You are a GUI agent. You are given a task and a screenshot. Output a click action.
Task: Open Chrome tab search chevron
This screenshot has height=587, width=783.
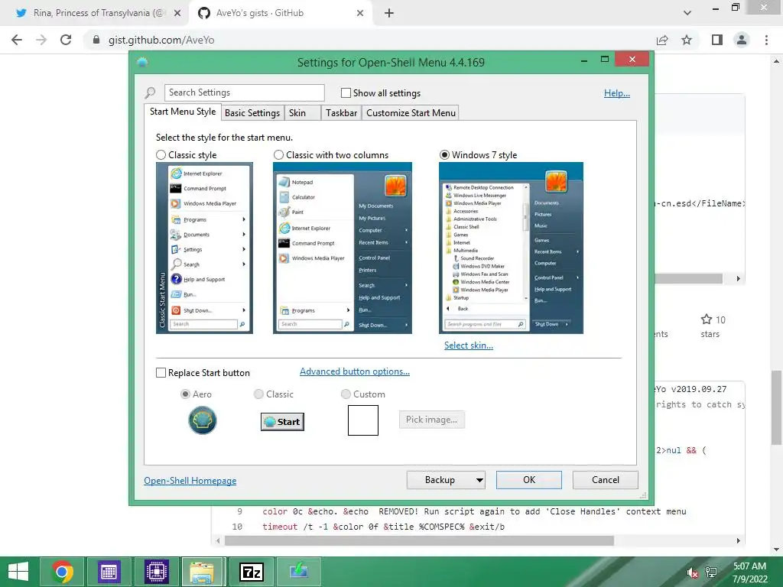click(x=687, y=13)
